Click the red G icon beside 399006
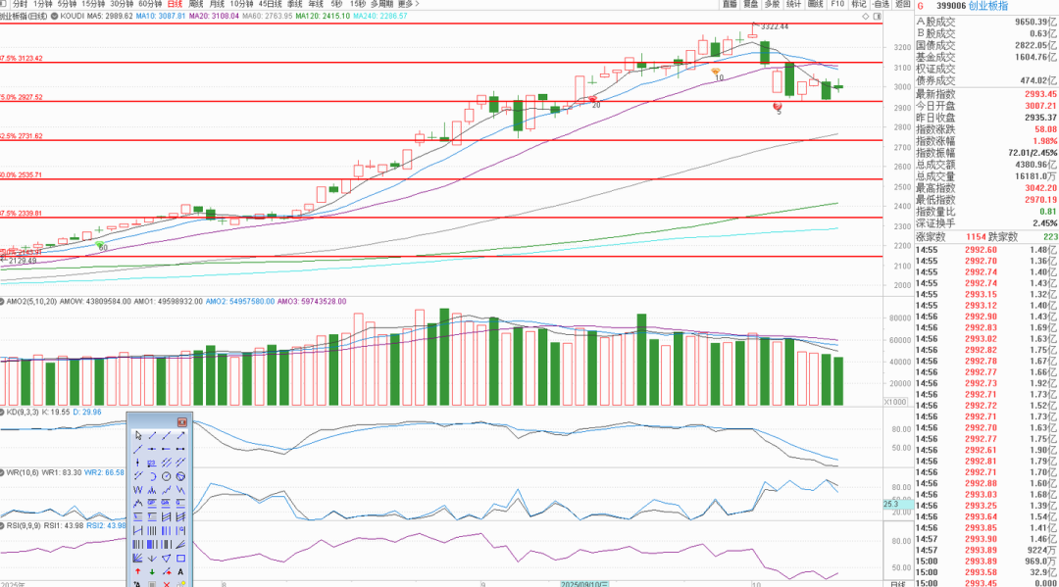 [x=920, y=6]
